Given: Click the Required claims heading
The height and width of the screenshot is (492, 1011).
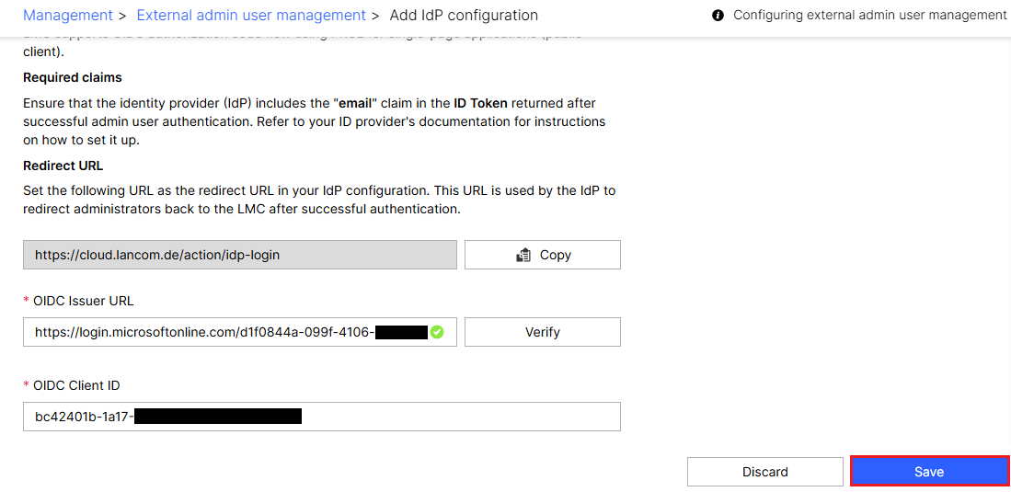Looking at the screenshot, I should coord(73,77).
